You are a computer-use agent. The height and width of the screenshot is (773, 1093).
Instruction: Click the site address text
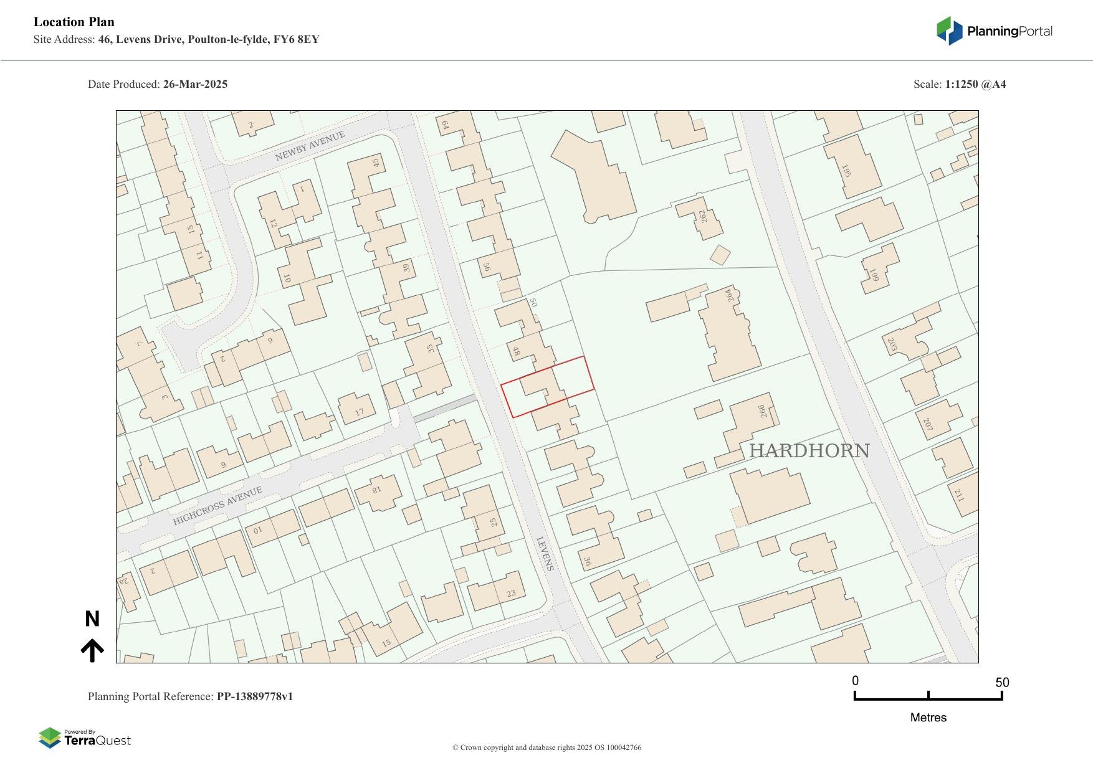coord(176,40)
